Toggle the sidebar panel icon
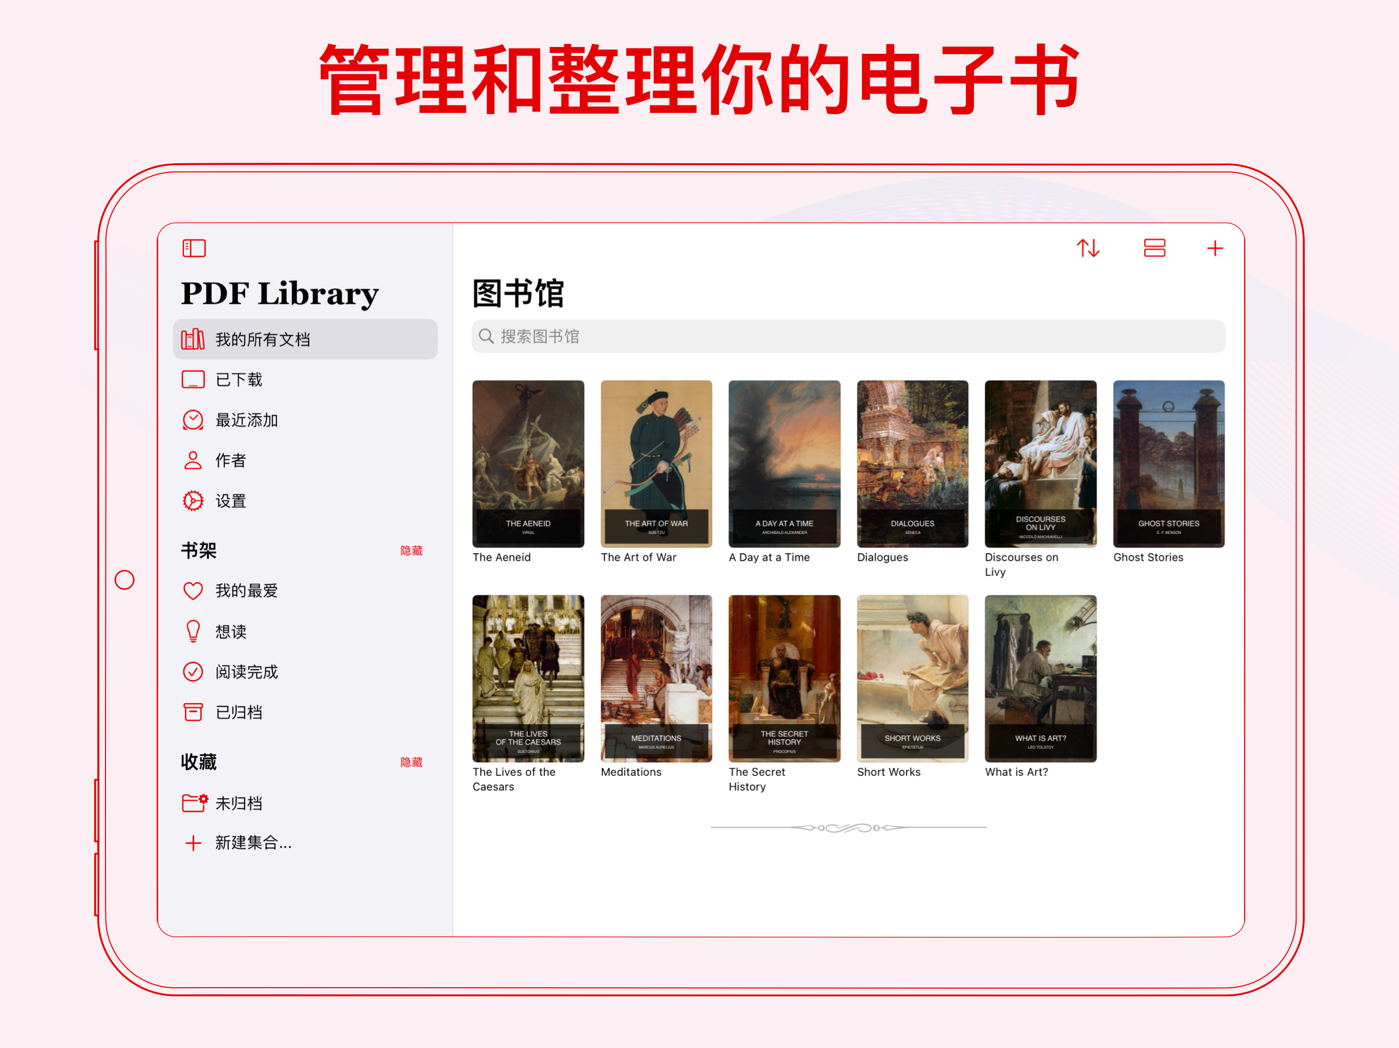Viewport: 1399px width, 1048px height. coord(194,248)
